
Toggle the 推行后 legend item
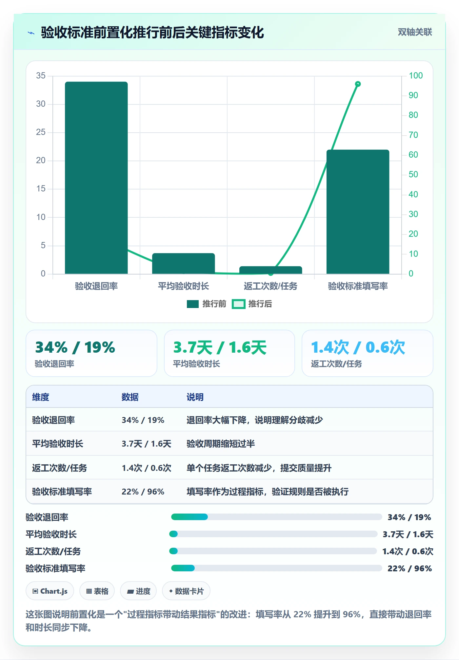click(x=252, y=304)
